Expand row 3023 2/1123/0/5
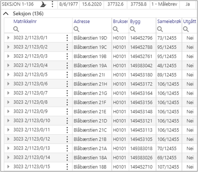This screenshot has width=198, height=172. tap(8, 75)
